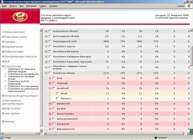
Task: Expand the Азов row
Action: [x=50, y=78]
